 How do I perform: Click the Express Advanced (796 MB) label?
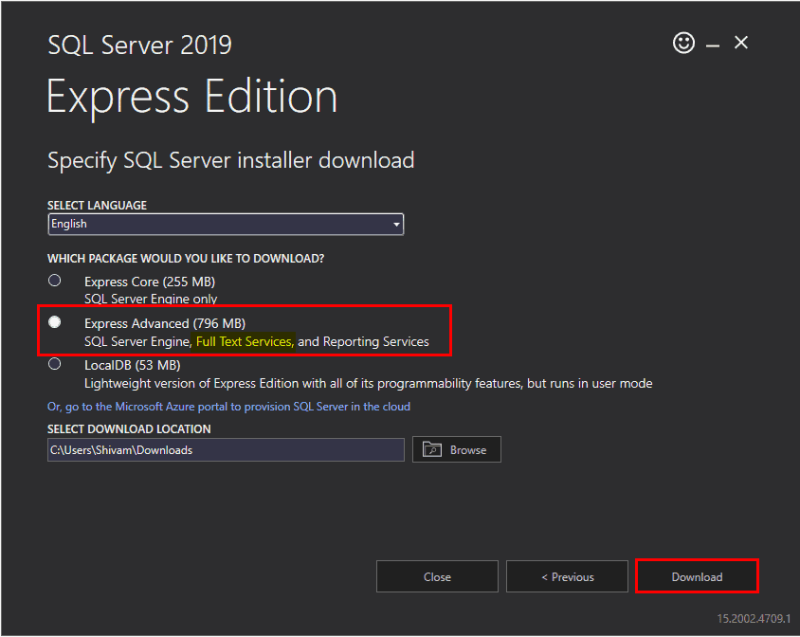click(165, 323)
